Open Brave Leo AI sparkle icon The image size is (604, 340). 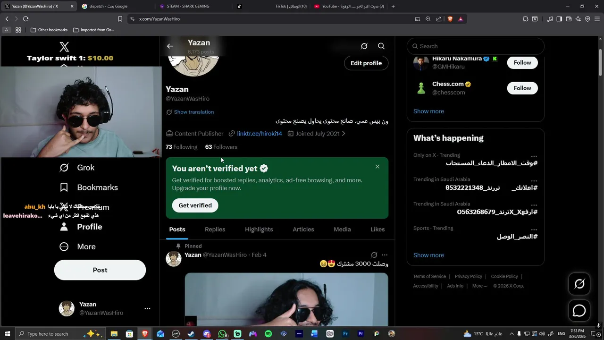[x=578, y=19]
